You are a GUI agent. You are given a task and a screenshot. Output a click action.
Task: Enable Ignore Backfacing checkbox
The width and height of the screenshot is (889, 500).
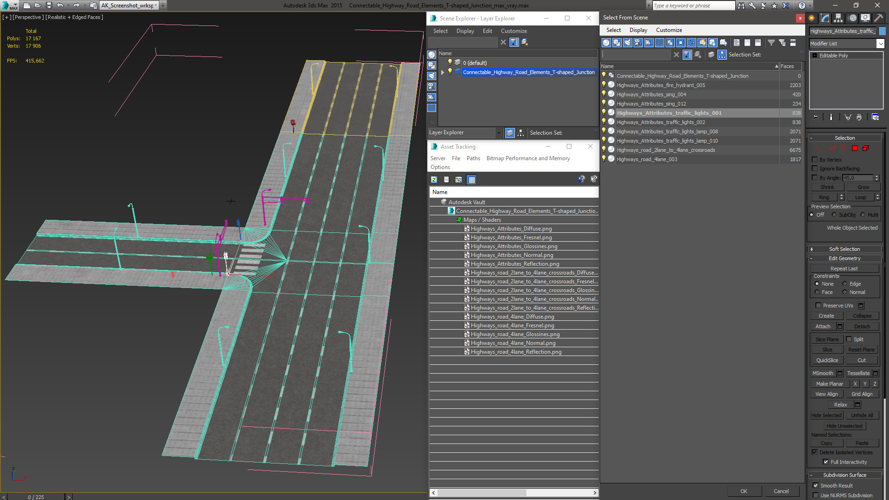click(815, 169)
